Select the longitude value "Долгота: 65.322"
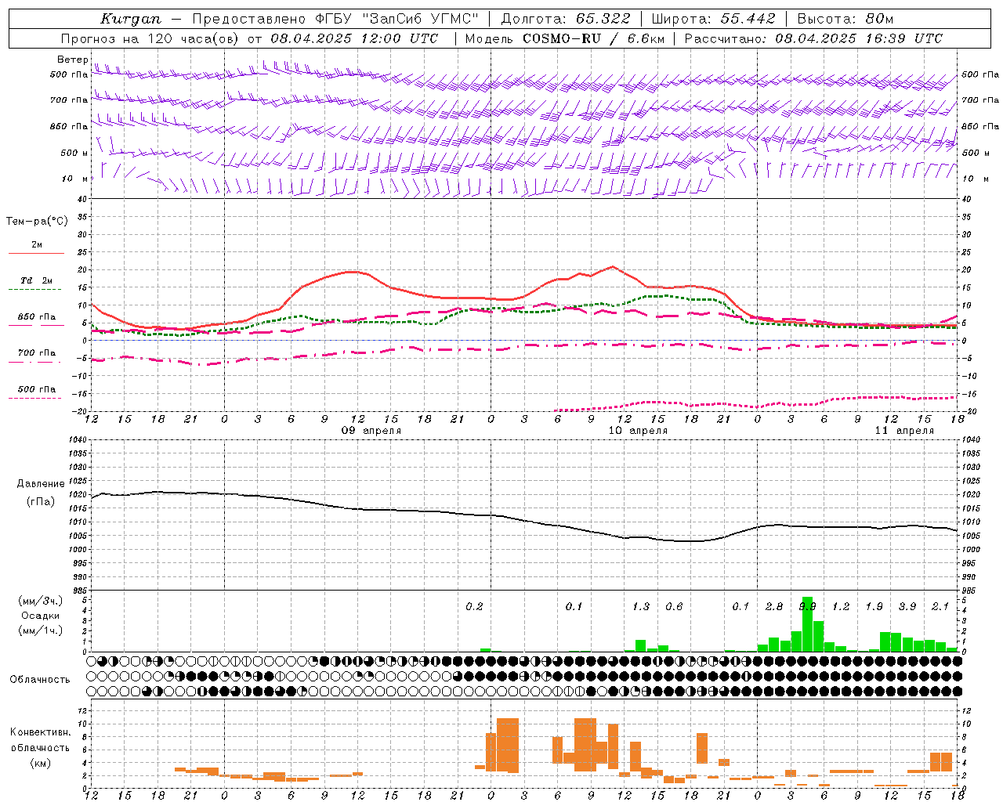This screenshot has height=802, width=1003. [x=566, y=19]
